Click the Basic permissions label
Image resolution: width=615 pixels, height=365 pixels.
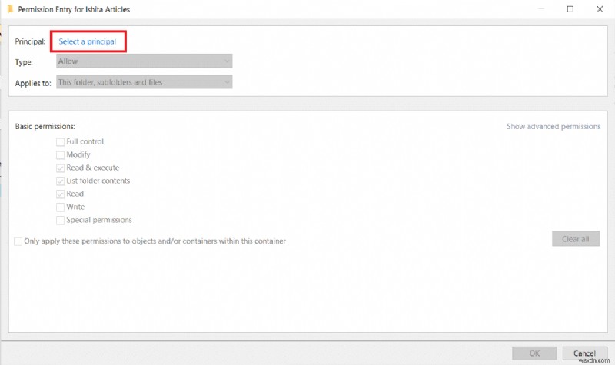[x=45, y=127]
